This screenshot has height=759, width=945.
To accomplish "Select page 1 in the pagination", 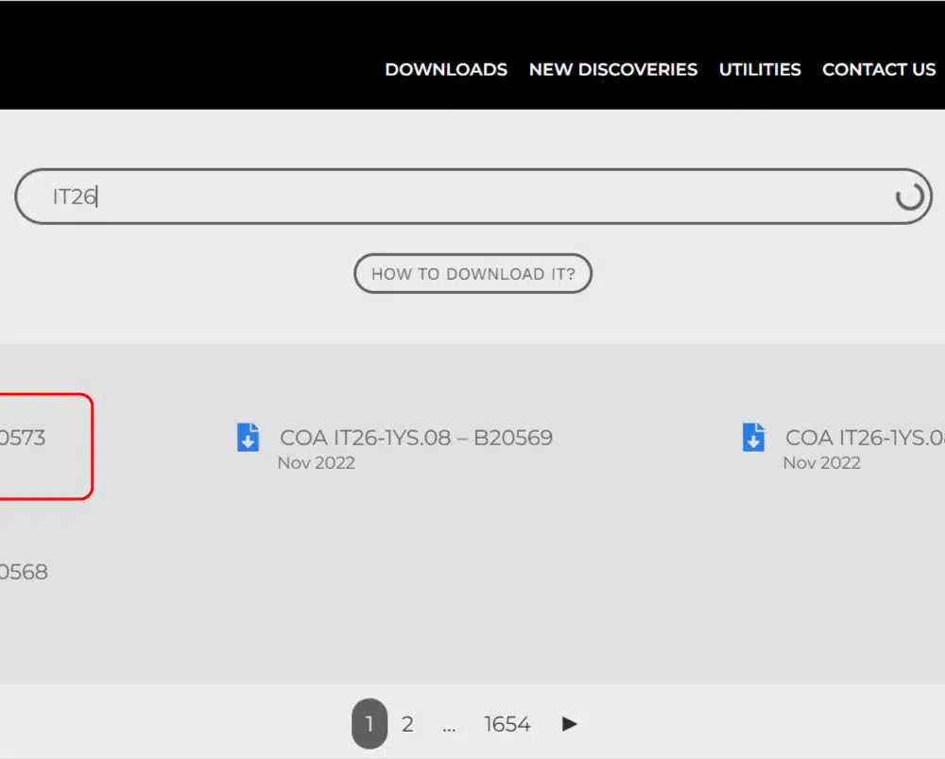I will pos(369,724).
